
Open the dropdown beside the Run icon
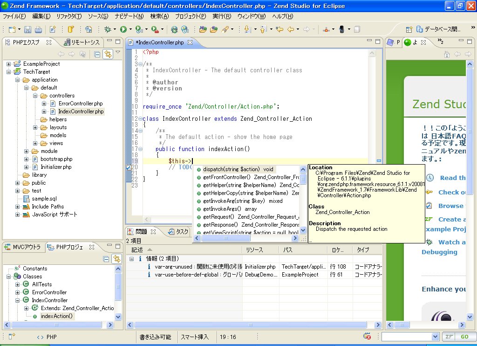(130, 29)
